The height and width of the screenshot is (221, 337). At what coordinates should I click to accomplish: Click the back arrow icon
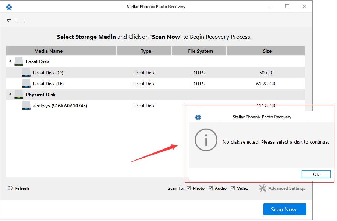point(9,20)
